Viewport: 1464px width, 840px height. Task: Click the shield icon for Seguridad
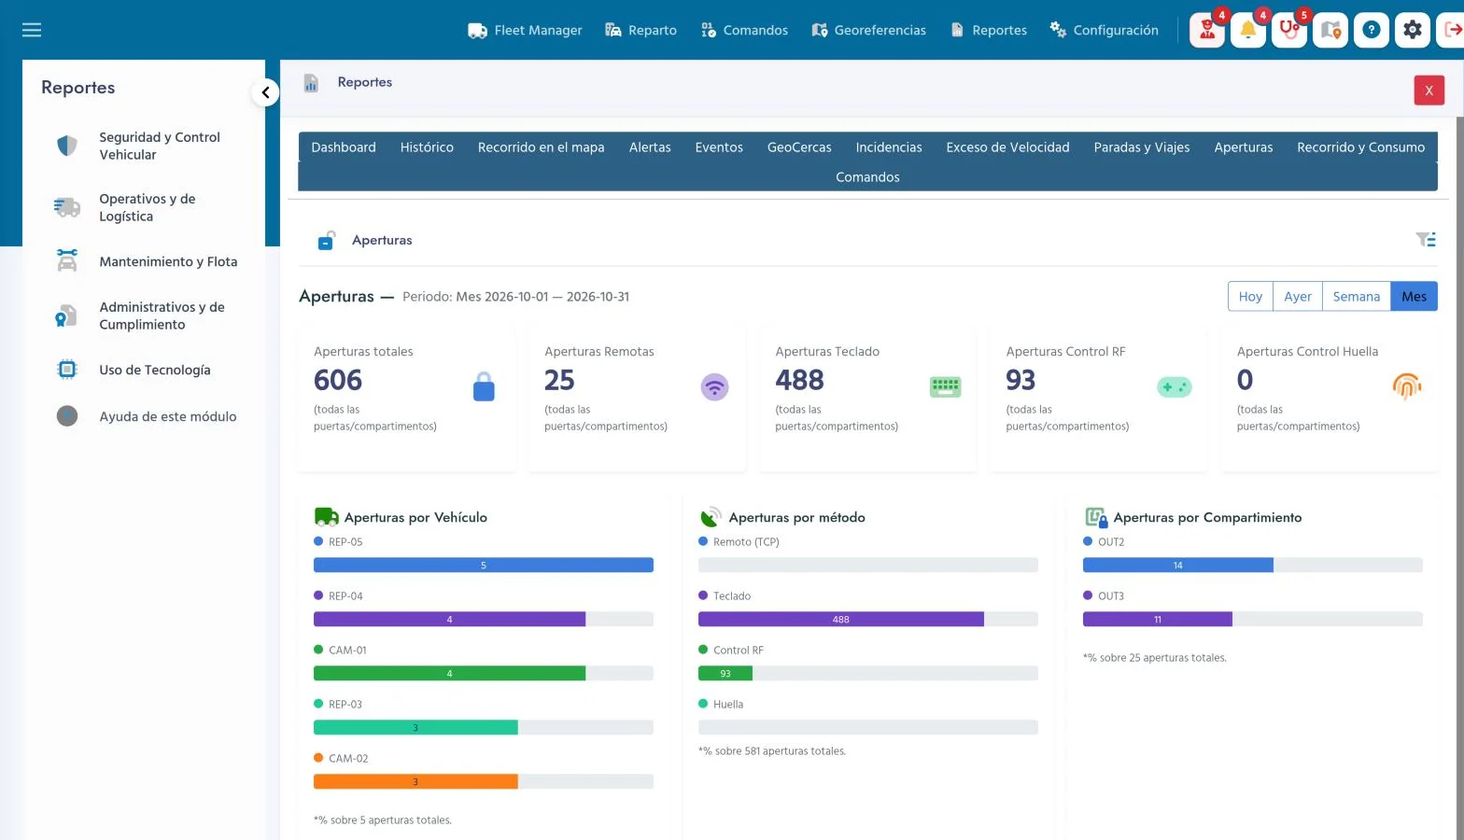[67, 146]
